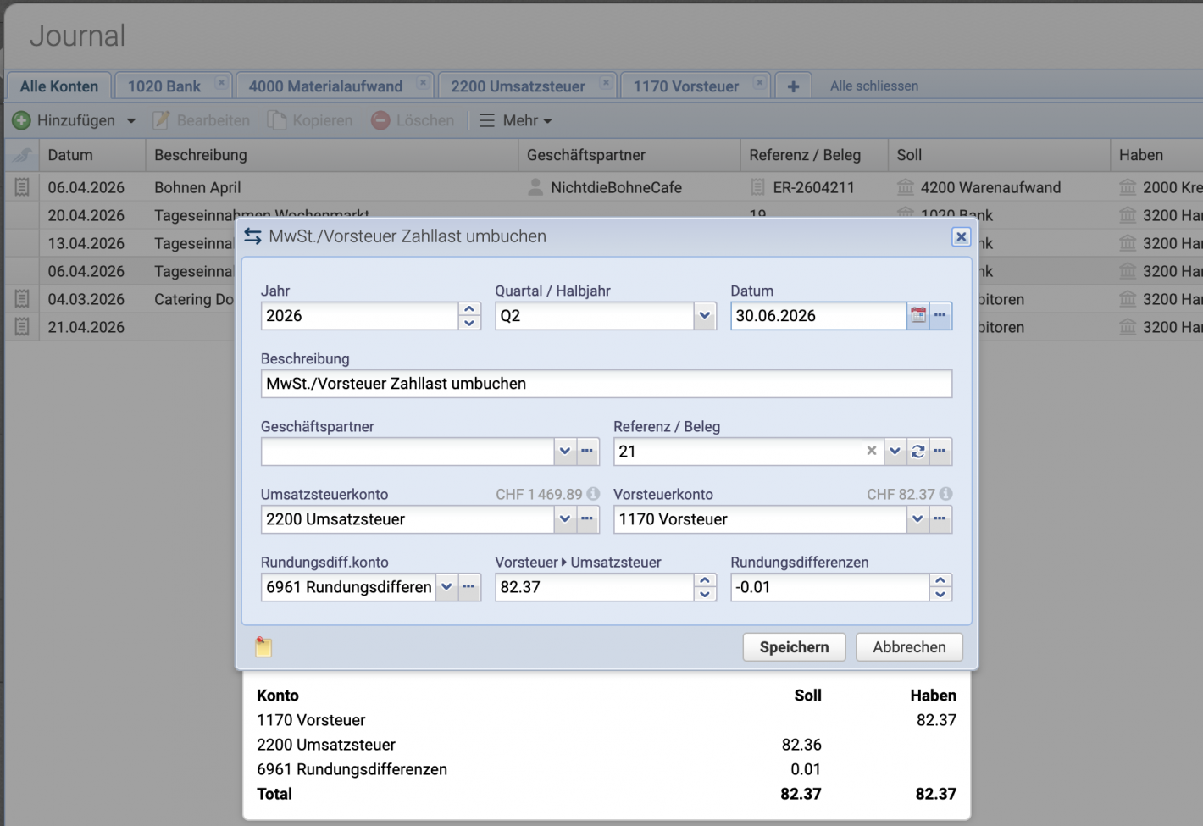The height and width of the screenshot is (826, 1203).
Task: Open the Umsatzsteuerkonto account dropdown
Action: coord(565,518)
